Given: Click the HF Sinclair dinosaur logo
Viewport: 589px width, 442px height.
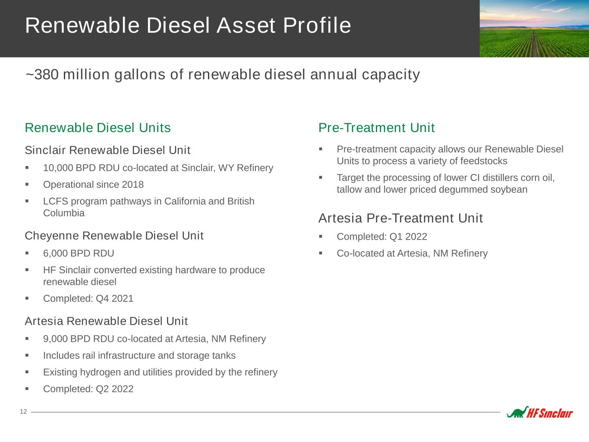Looking at the screenshot, I should (x=539, y=413).
